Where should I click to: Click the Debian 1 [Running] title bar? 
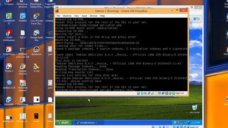click(x=121, y=11)
